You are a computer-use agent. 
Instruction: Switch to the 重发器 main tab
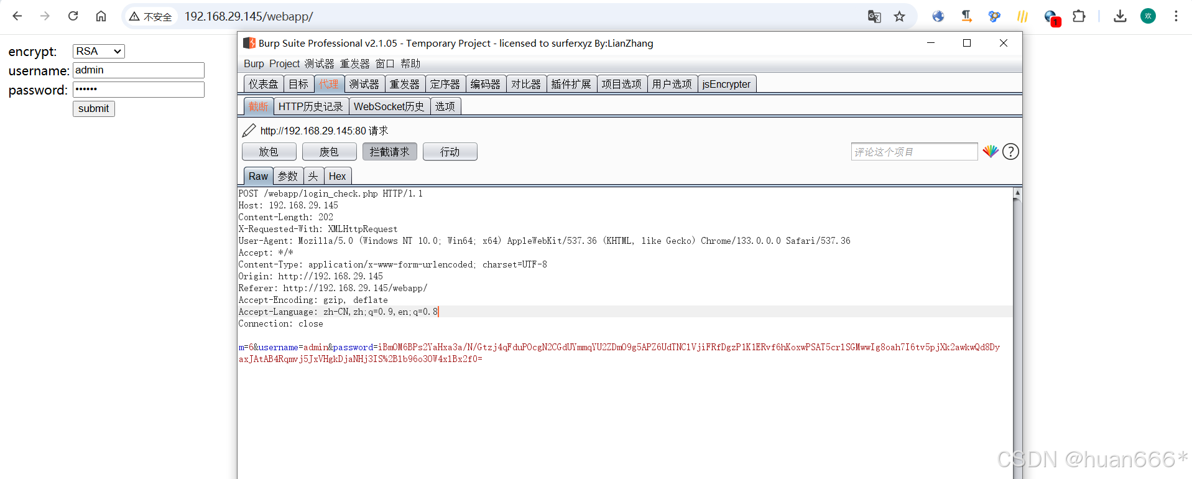404,84
